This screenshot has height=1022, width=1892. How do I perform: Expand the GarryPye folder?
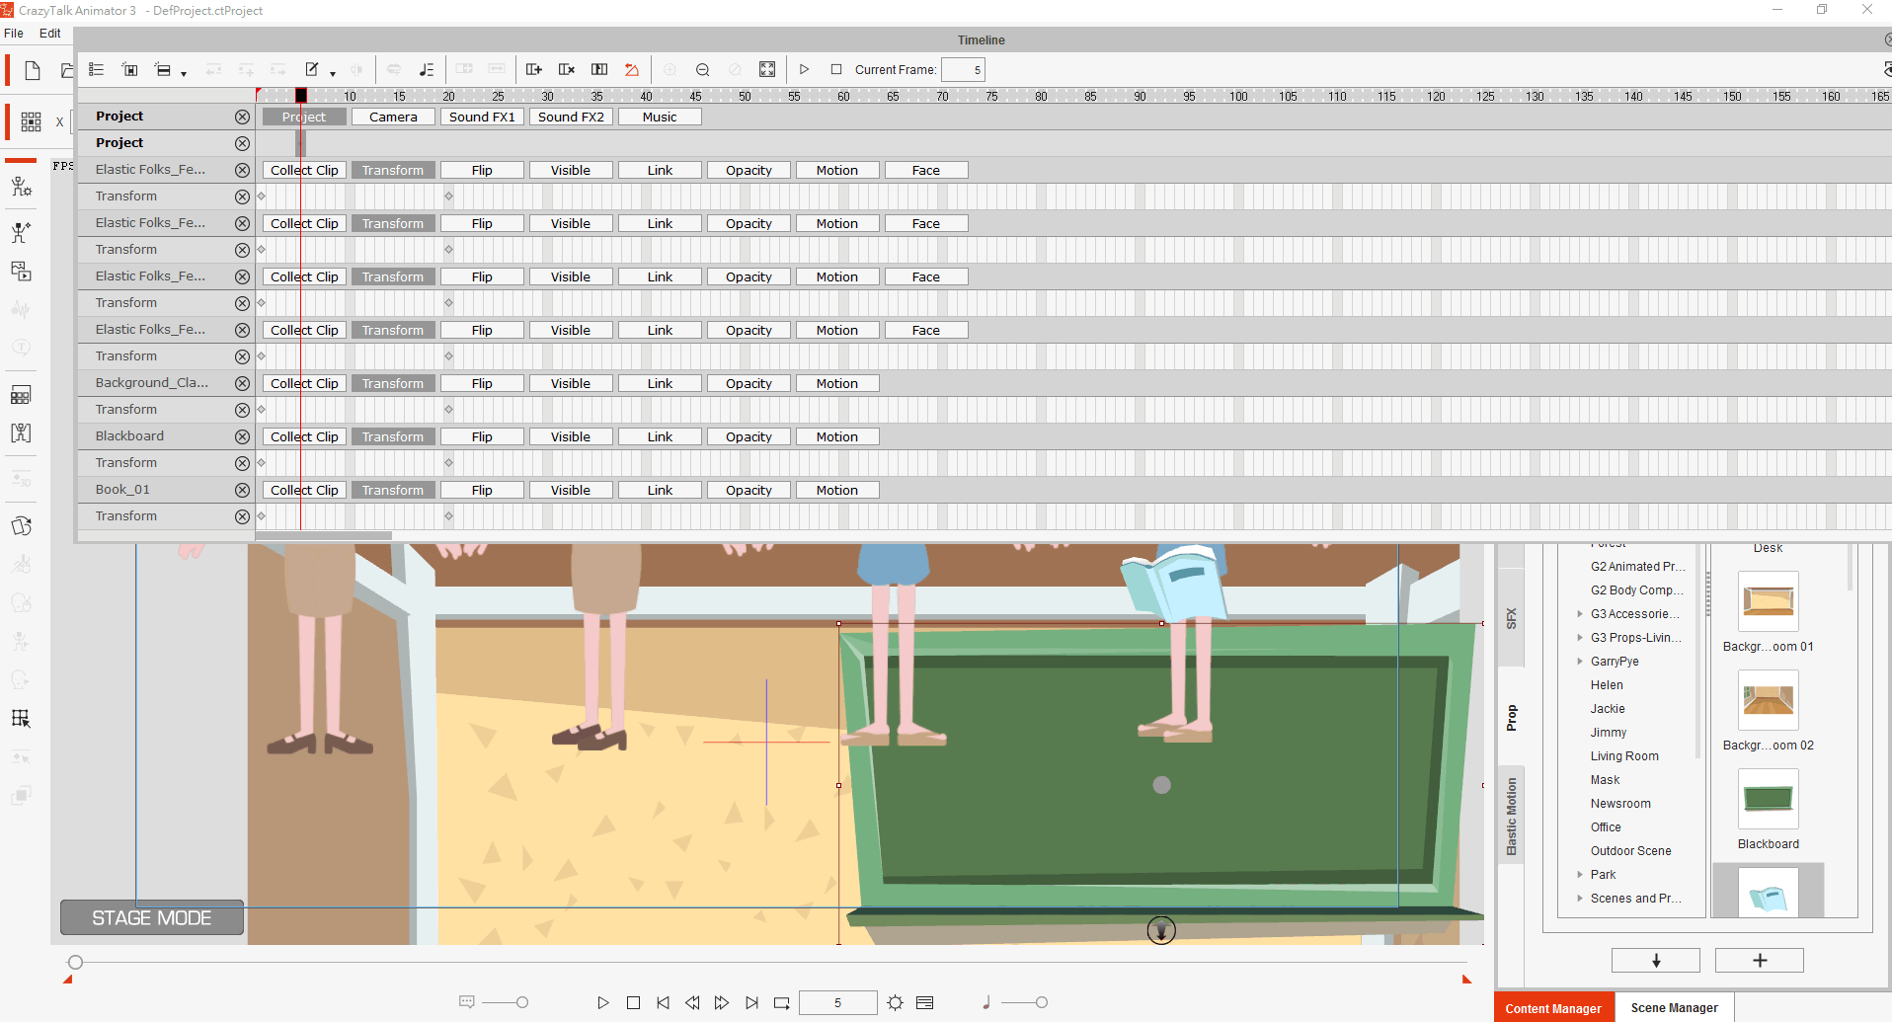click(x=1580, y=662)
